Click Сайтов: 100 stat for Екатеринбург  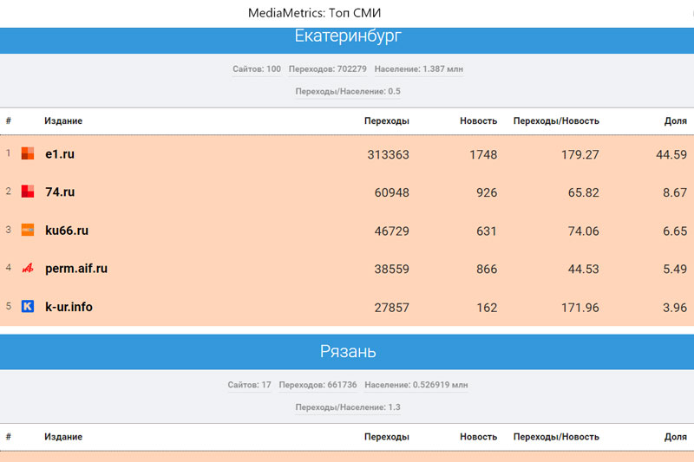pos(257,69)
